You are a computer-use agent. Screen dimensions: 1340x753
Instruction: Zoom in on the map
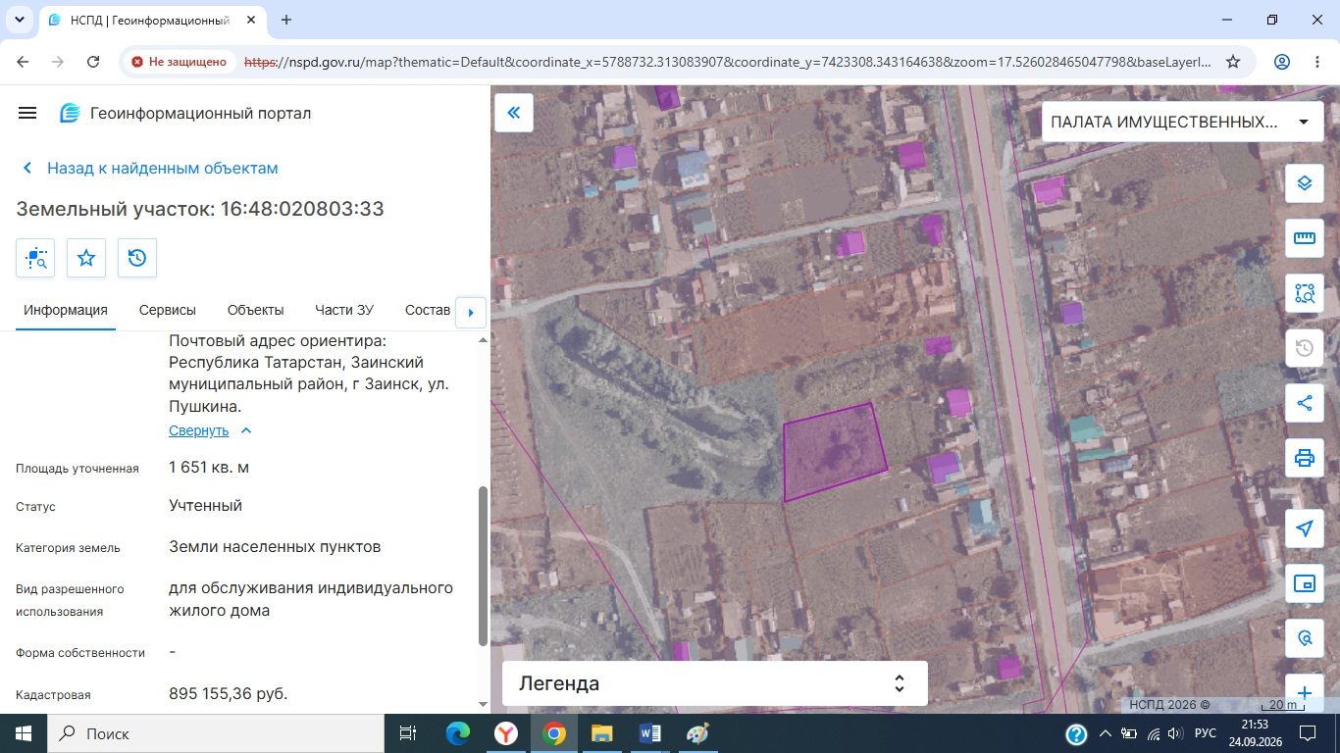(x=1305, y=693)
